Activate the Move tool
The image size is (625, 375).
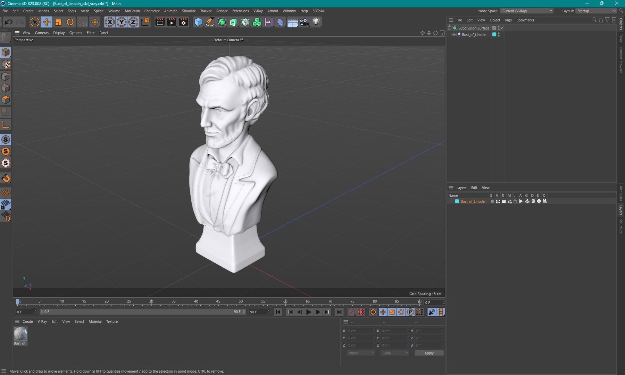[x=47, y=22]
